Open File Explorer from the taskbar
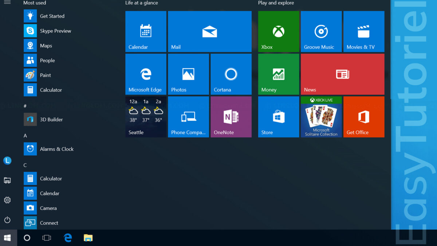This screenshot has height=246, width=437. (x=88, y=238)
